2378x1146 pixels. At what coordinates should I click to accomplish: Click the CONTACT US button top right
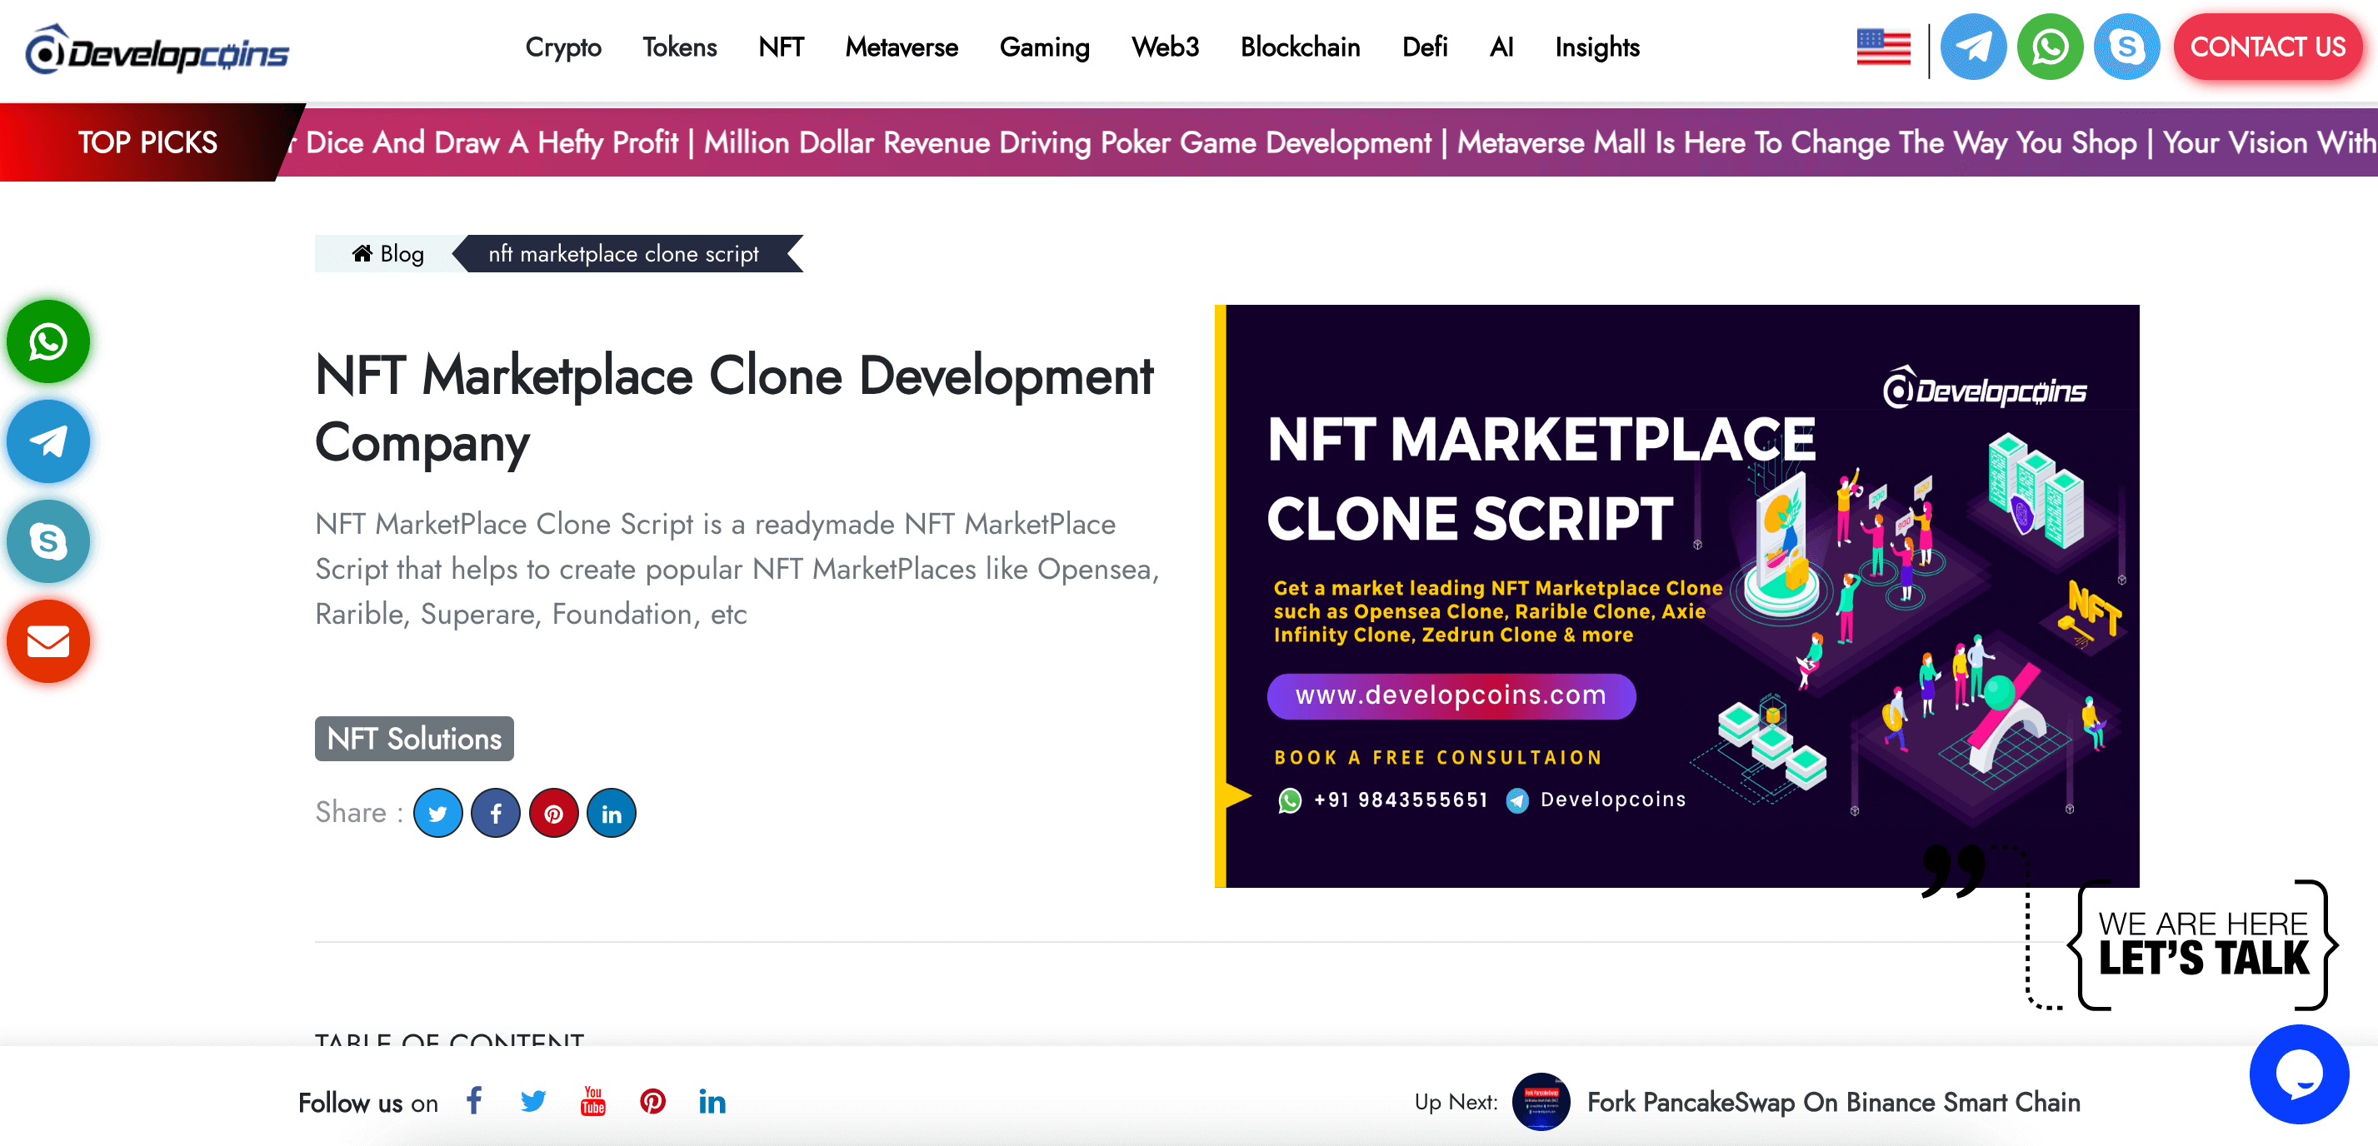click(x=2267, y=47)
